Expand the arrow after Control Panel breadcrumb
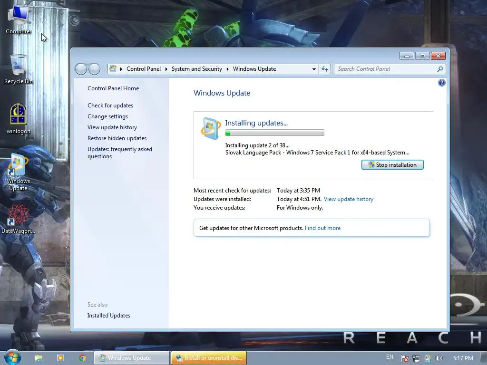Image resolution: width=487 pixels, height=365 pixels. point(166,69)
